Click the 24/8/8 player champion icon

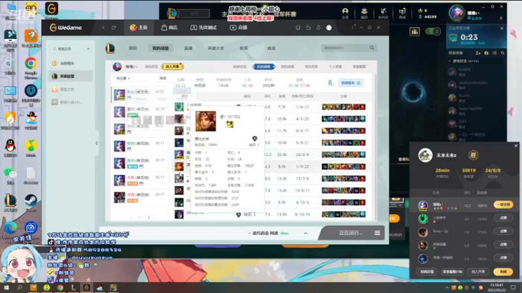tap(179, 154)
